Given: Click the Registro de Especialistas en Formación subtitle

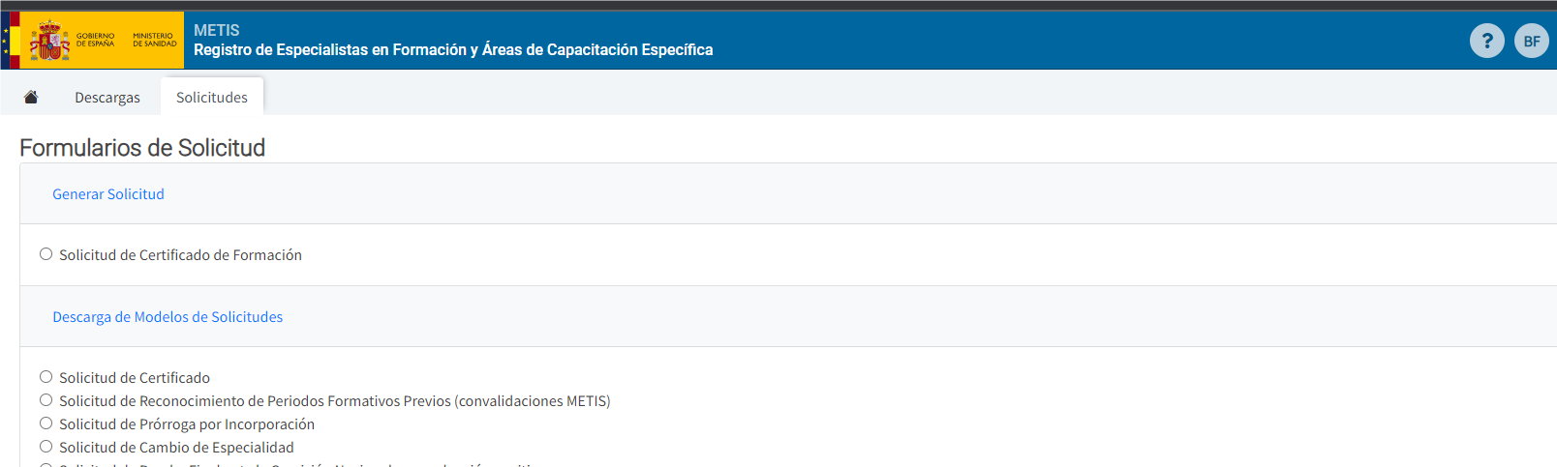Looking at the screenshot, I should coord(453,49).
